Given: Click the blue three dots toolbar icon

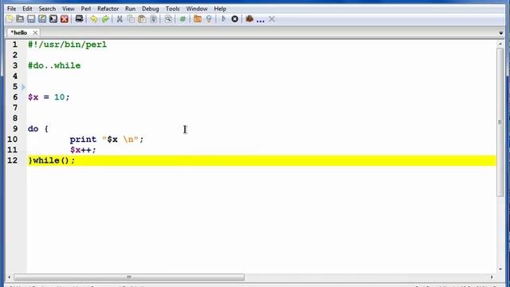Looking at the screenshot, I should click(x=261, y=21).
